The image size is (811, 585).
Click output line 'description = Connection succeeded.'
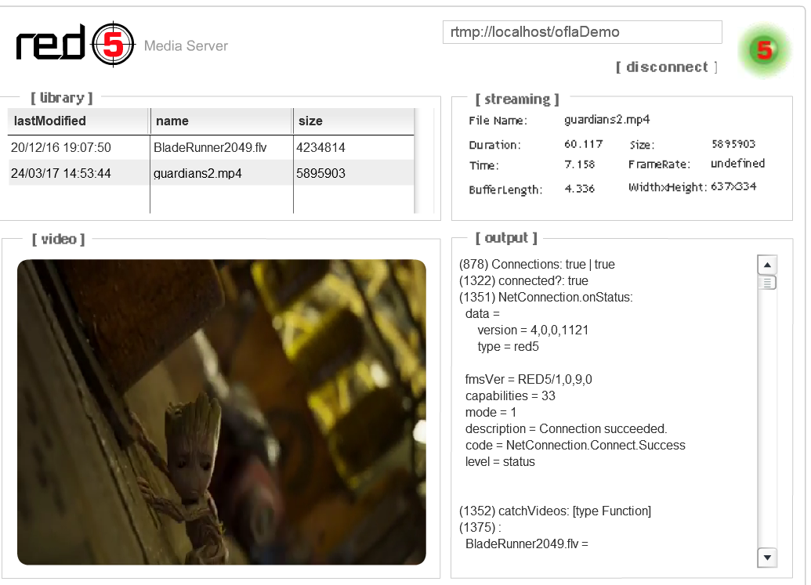[x=566, y=428]
